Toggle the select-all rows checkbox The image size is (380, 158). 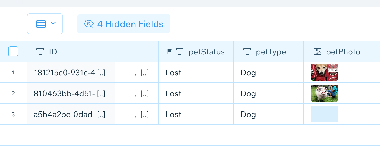pyautogui.click(x=13, y=51)
